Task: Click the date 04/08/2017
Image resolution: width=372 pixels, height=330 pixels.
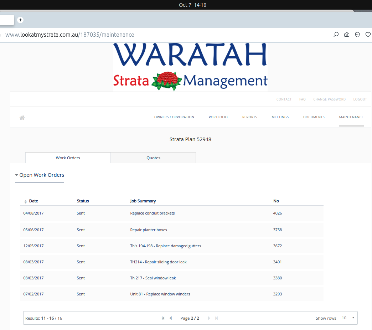Action: 33,213
